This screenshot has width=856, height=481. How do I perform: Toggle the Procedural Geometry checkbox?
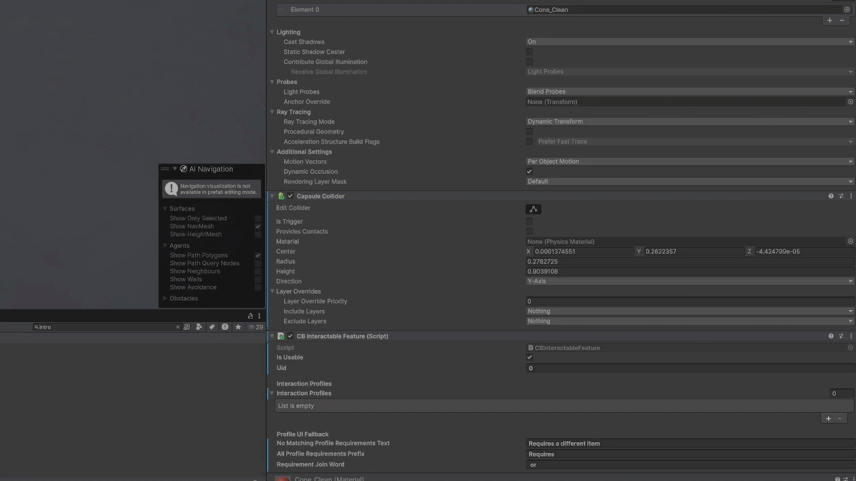pyautogui.click(x=530, y=132)
